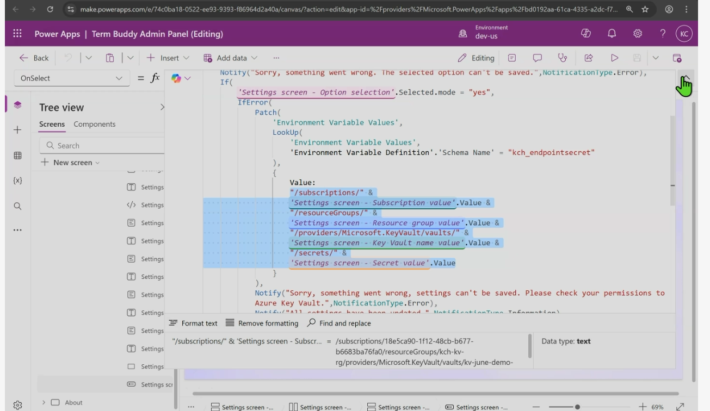Click the Insert plus sidebar icon
710x411 pixels.
click(x=17, y=130)
